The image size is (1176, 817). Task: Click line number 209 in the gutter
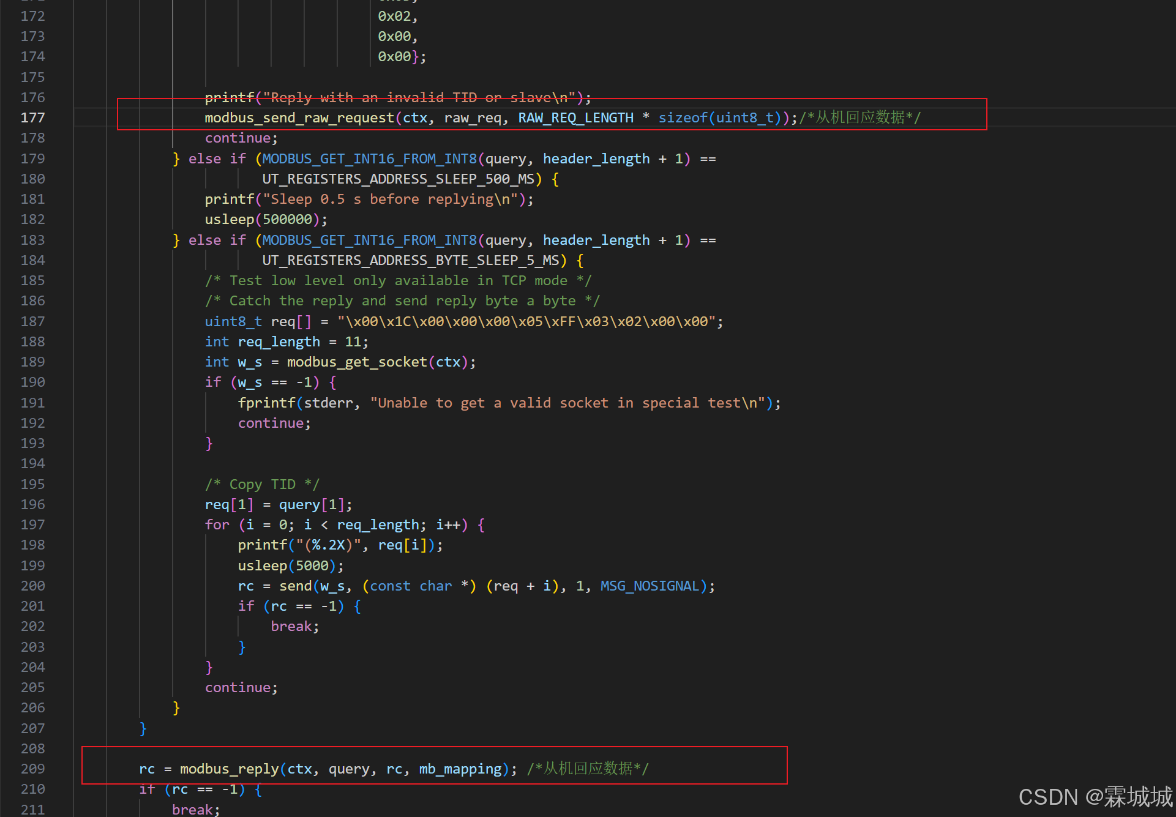click(32, 769)
